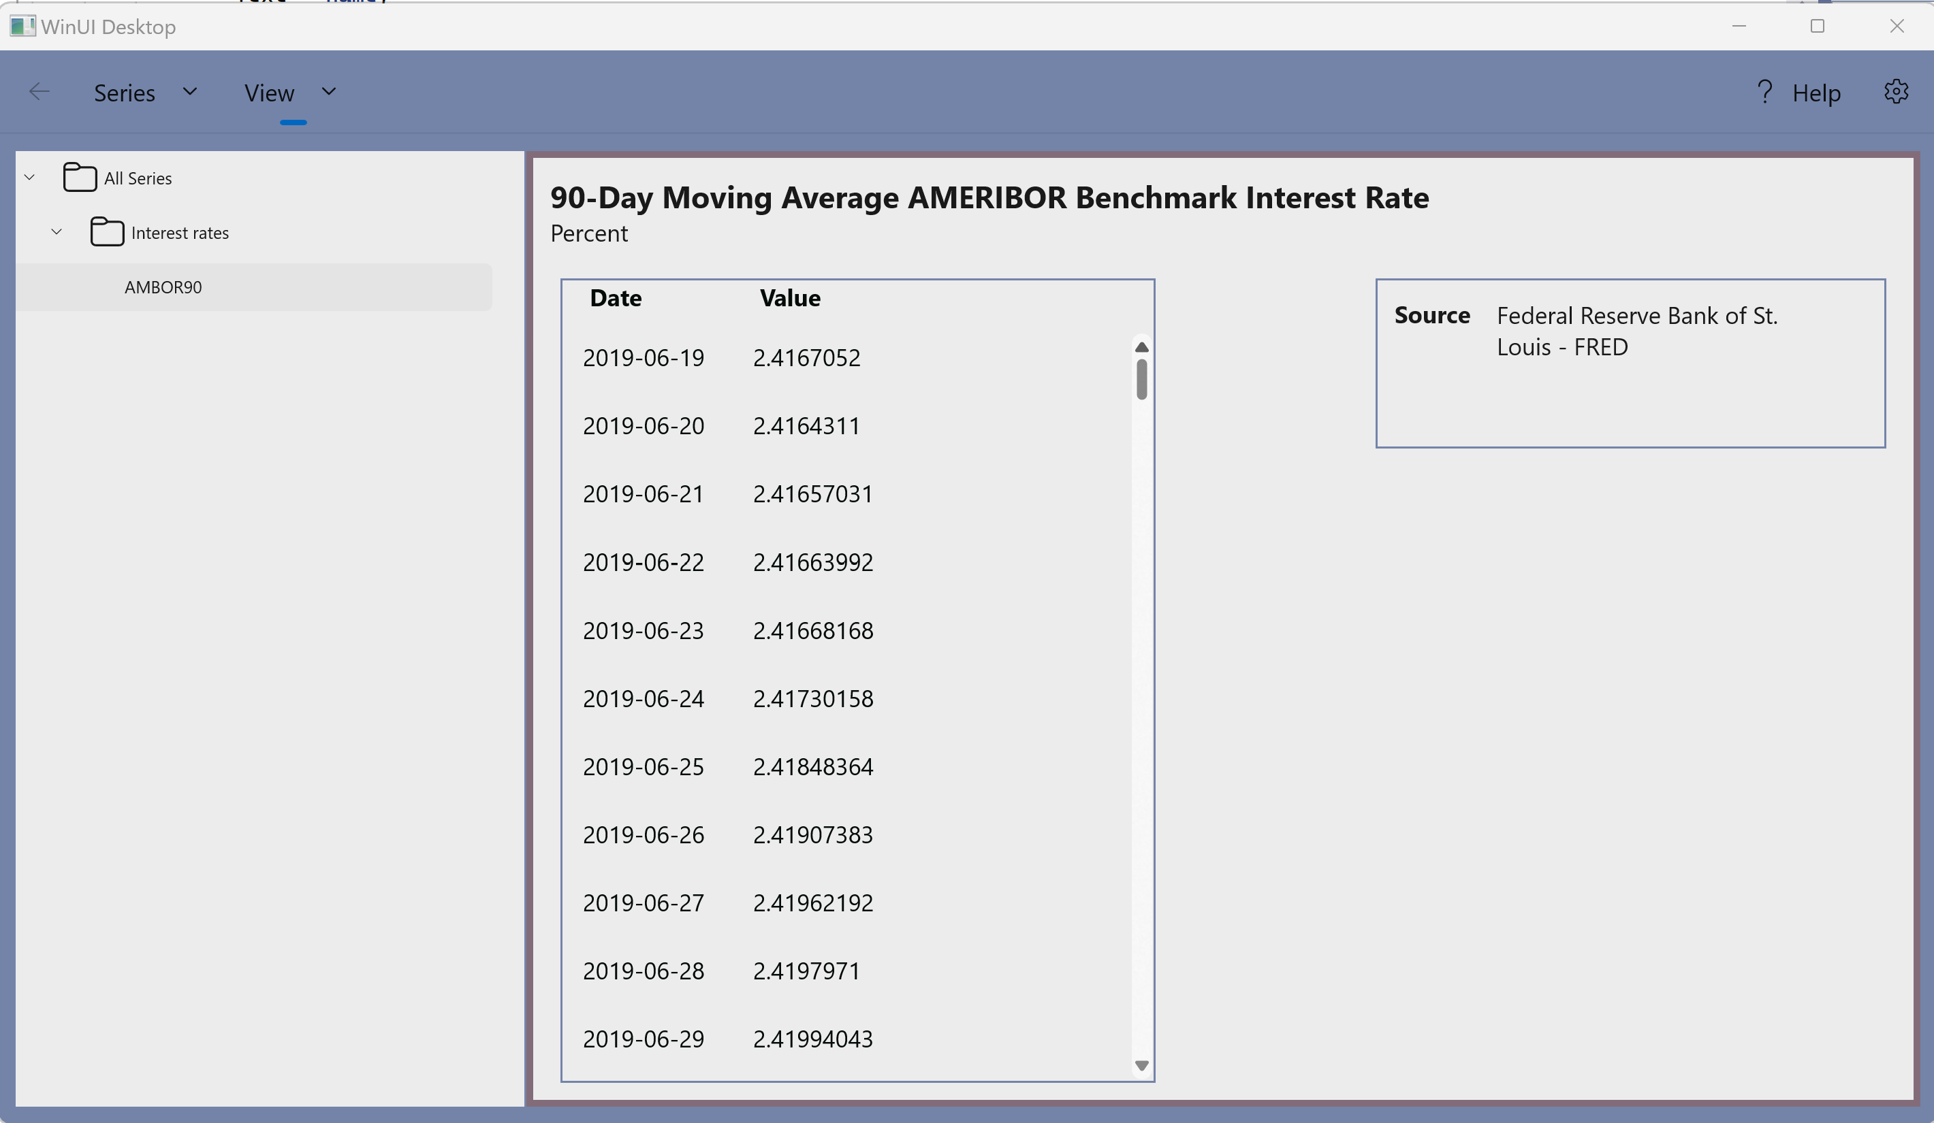
Task: Click the Help button label
Action: (1816, 93)
